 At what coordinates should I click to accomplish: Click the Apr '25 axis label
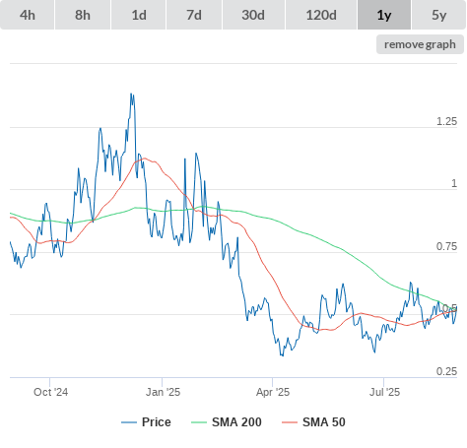pyautogui.click(x=273, y=392)
